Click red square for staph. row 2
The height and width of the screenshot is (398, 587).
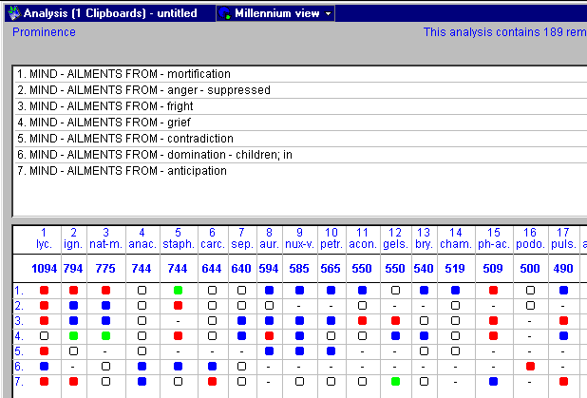[179, 306]
